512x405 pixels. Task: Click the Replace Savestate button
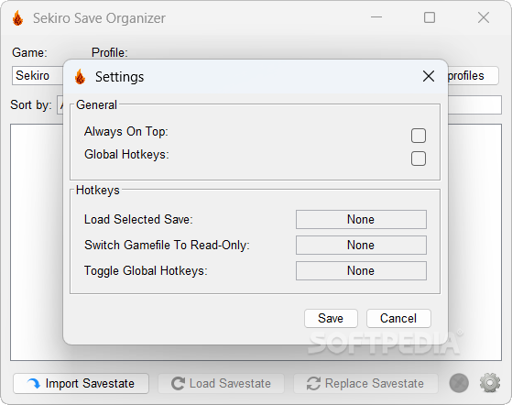(365, 383)
